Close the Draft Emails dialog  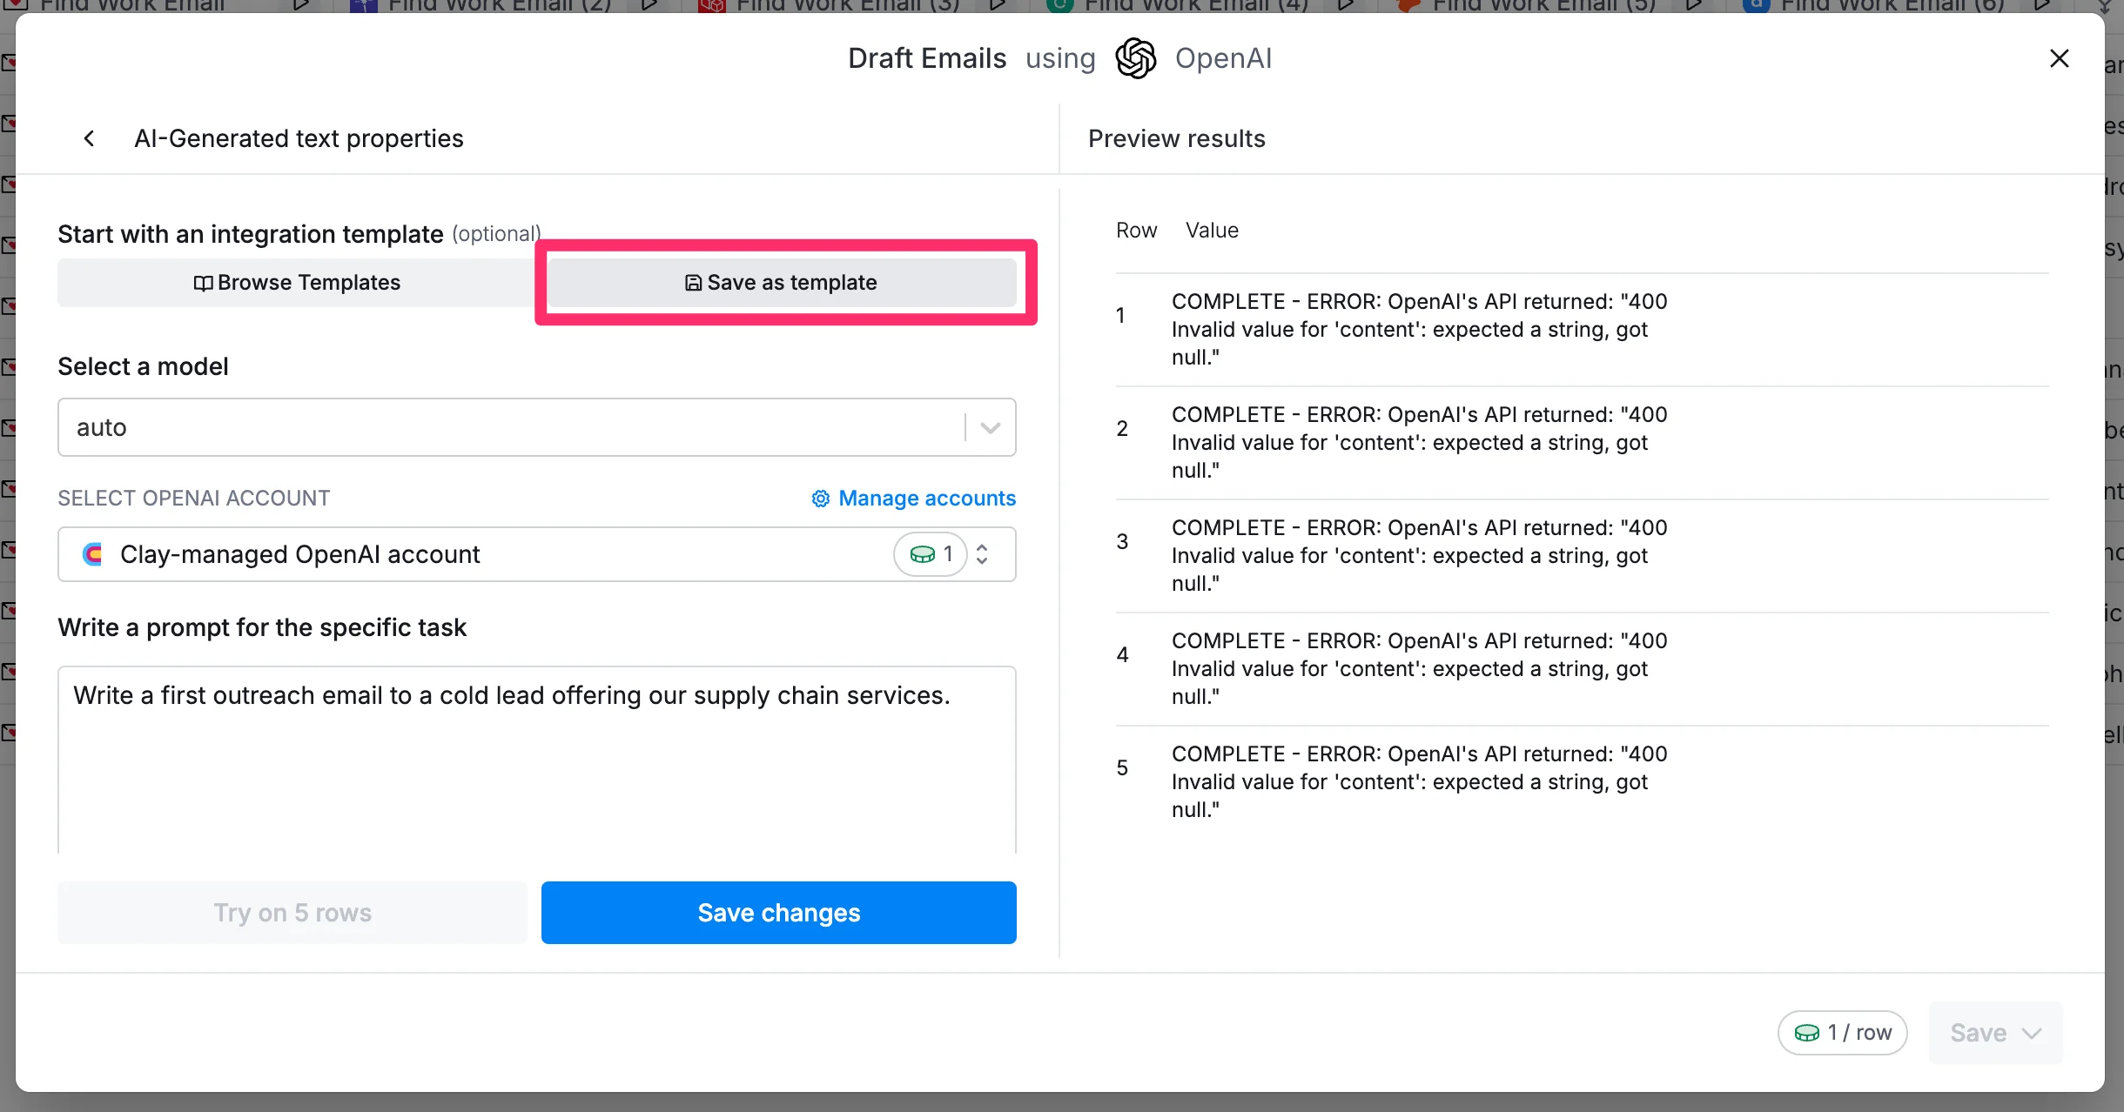click(x=2059, y=58)
